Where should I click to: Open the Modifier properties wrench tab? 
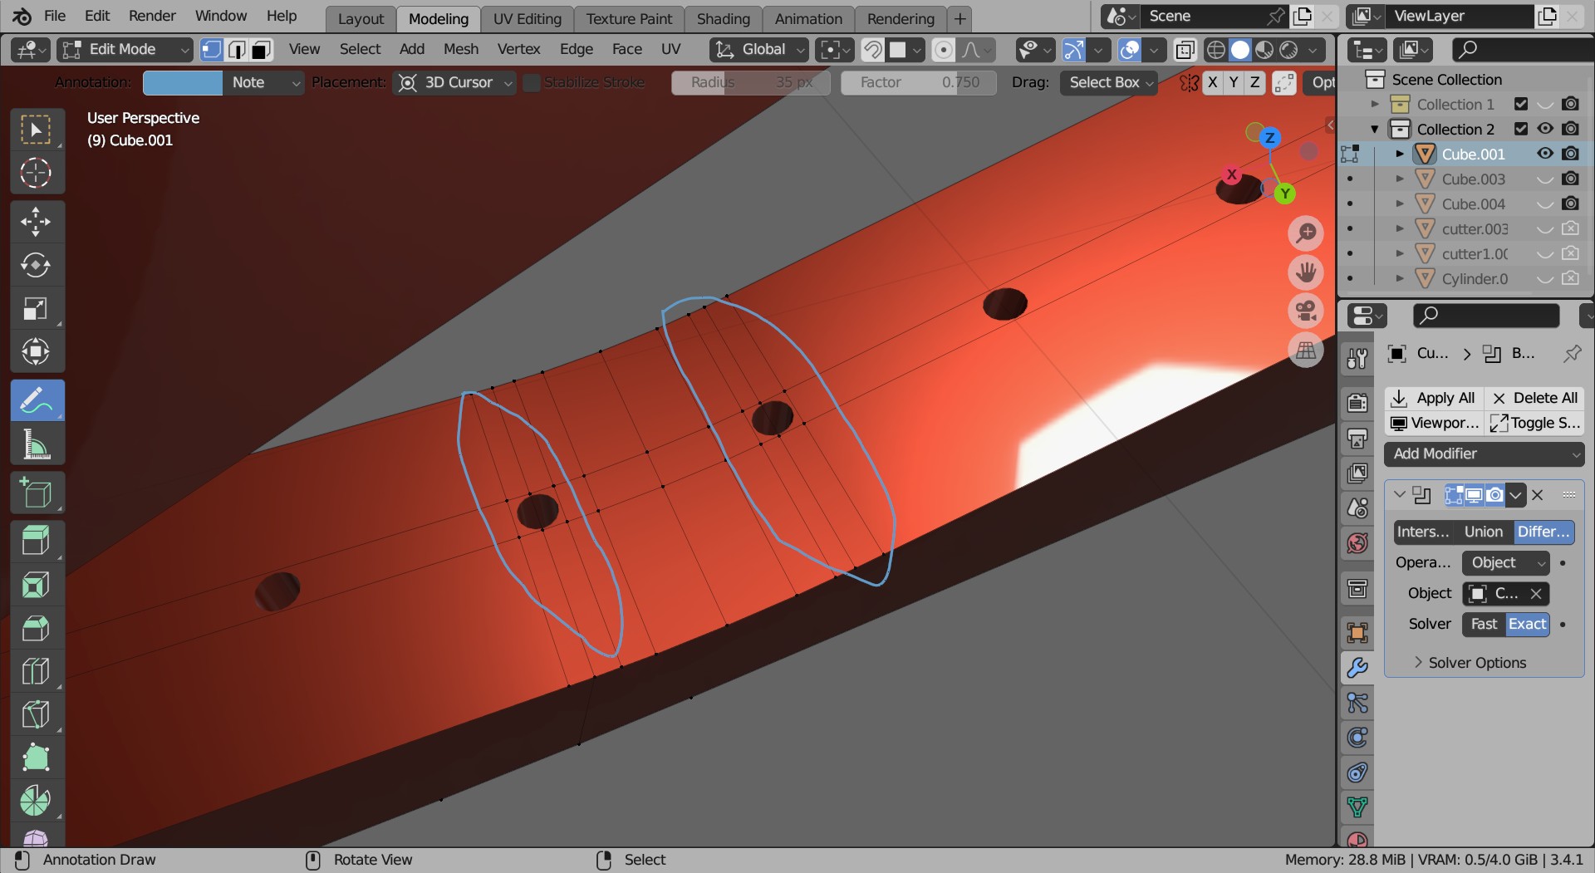1357,667
